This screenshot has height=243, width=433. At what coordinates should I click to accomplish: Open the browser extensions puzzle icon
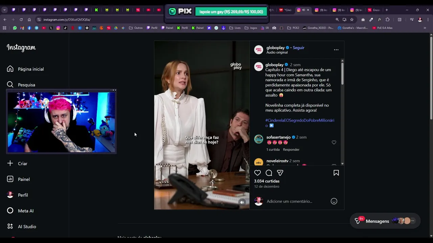pos(388,20)
